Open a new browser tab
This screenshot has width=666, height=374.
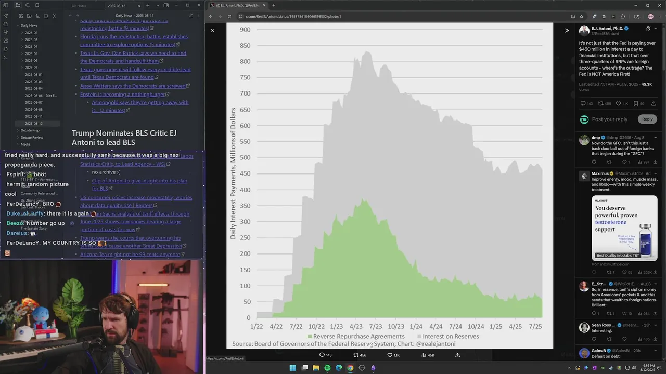[x=274, y=5]
